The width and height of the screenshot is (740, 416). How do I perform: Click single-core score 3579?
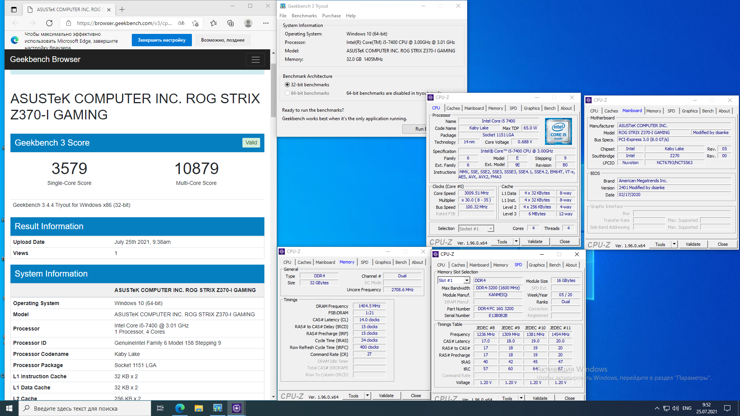[x=69, y=168]
